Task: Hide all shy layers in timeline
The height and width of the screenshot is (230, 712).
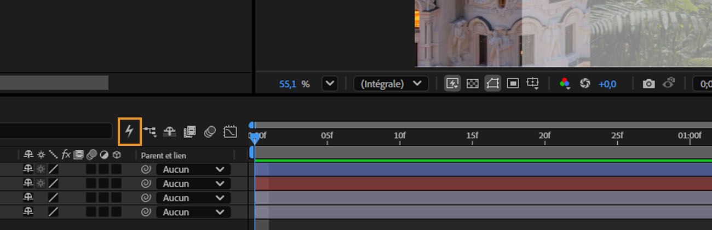Action: click(x=170, y=131)
